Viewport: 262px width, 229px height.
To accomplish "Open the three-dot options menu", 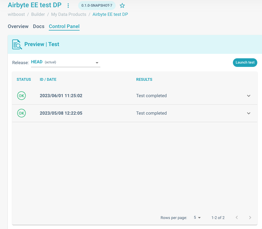I will [68, 6].
